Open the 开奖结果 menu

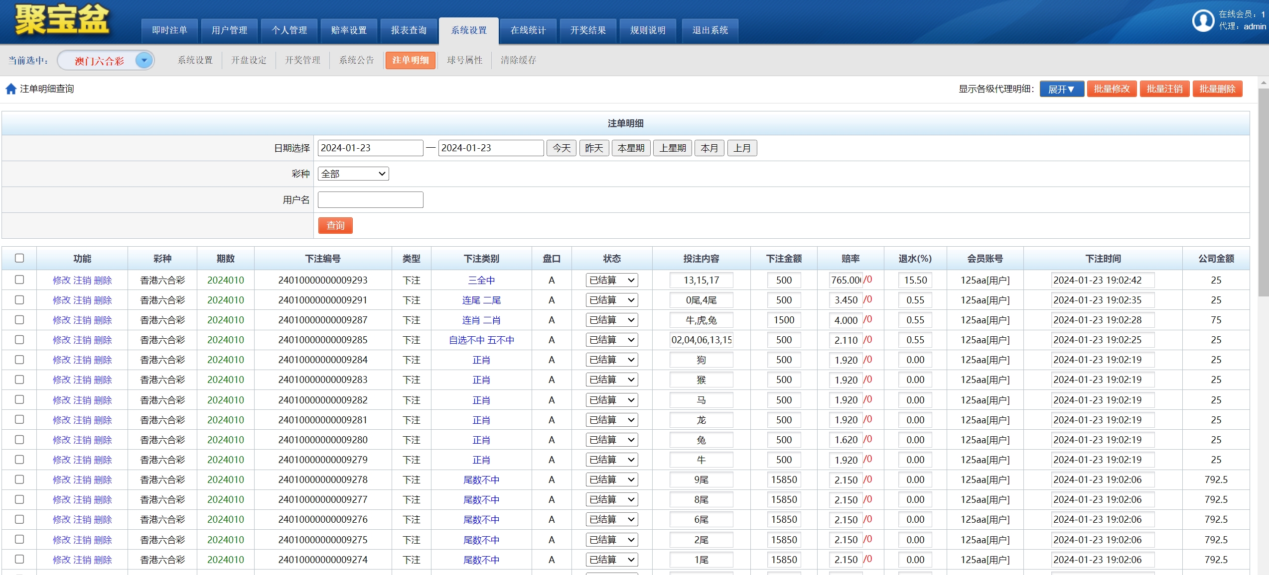click(588, 31)
